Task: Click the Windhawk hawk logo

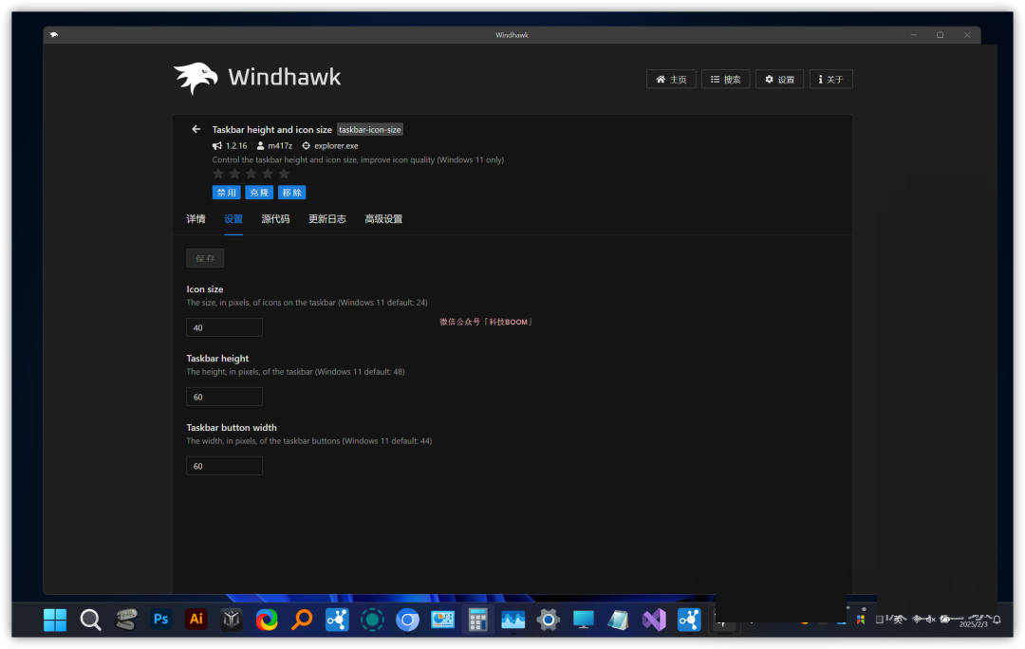Action: tap(196, 78)
